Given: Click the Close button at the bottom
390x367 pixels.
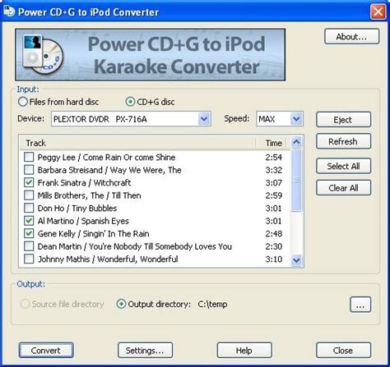Looking at the screenshot, I should click(x=343, y=351).
